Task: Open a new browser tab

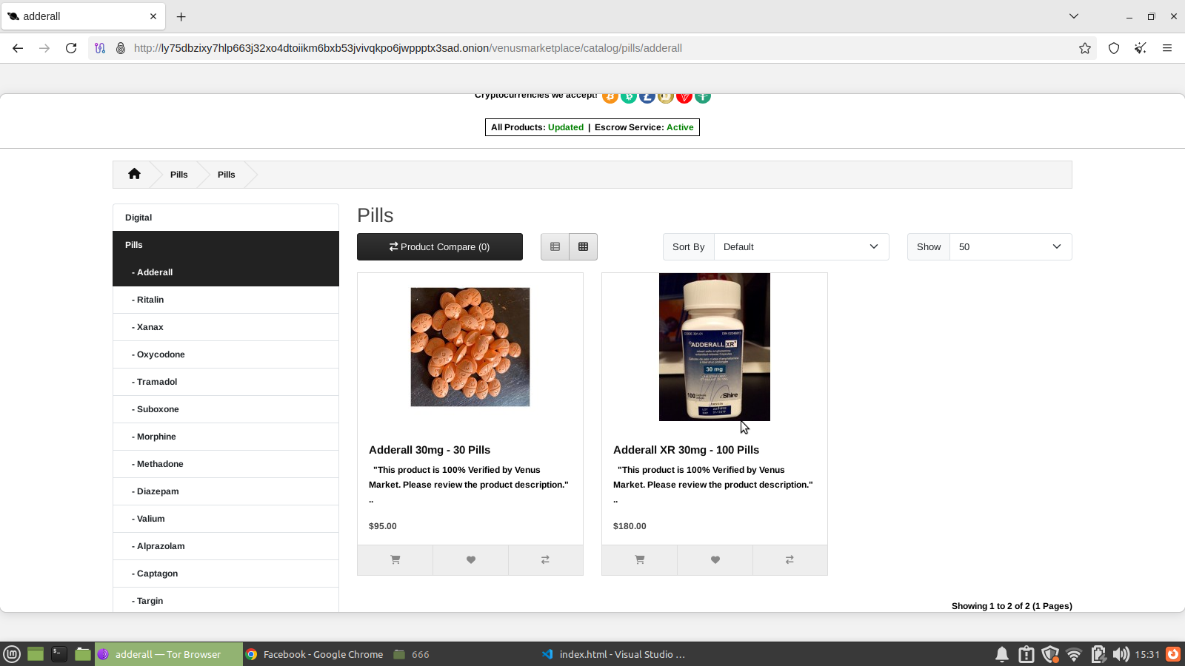Action: pyautogui.click(x=181, y=16)
